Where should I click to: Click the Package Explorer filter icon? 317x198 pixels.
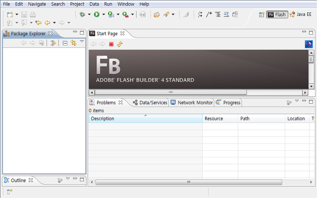pos(53,43)
